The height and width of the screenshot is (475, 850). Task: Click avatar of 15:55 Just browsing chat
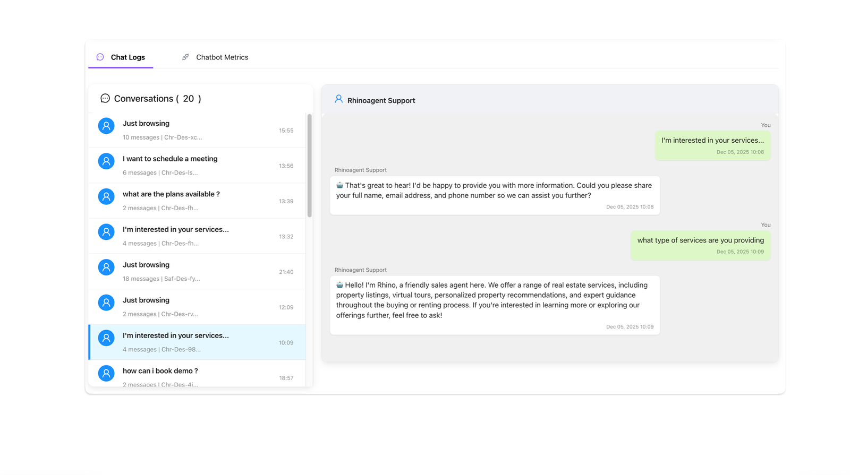(x=106, y=126)
